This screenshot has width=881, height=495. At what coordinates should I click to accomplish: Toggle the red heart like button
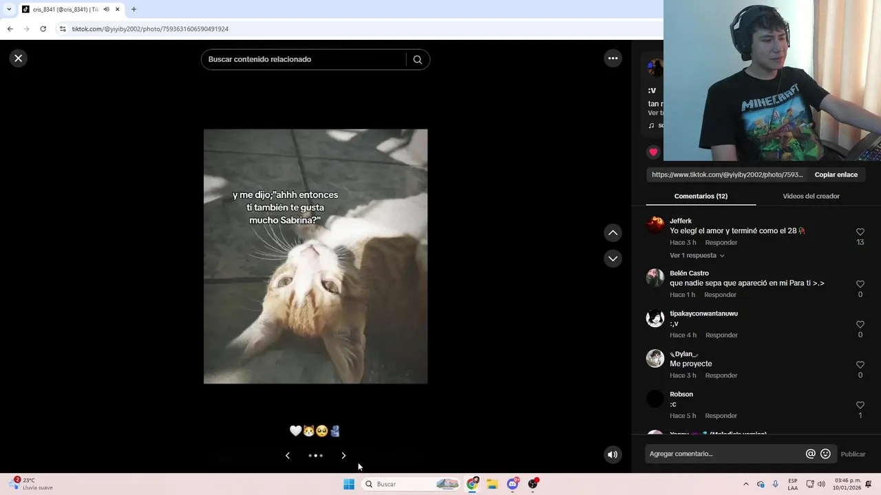click(x=653, y=152)
